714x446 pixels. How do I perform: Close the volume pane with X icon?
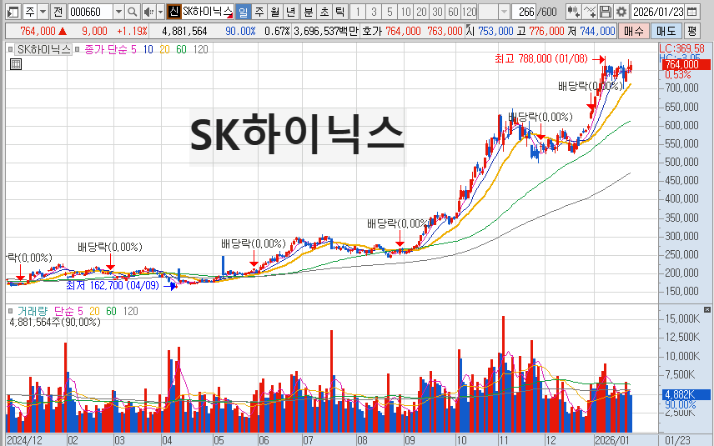[x=707, y=309]
